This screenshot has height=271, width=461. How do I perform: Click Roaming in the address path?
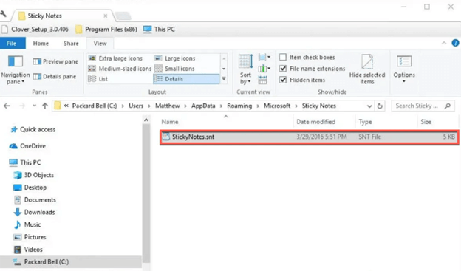pyautogui.click(x=239, y=106)
